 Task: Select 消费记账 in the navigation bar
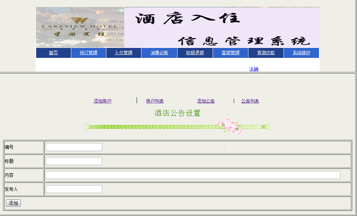click(159, 53)
